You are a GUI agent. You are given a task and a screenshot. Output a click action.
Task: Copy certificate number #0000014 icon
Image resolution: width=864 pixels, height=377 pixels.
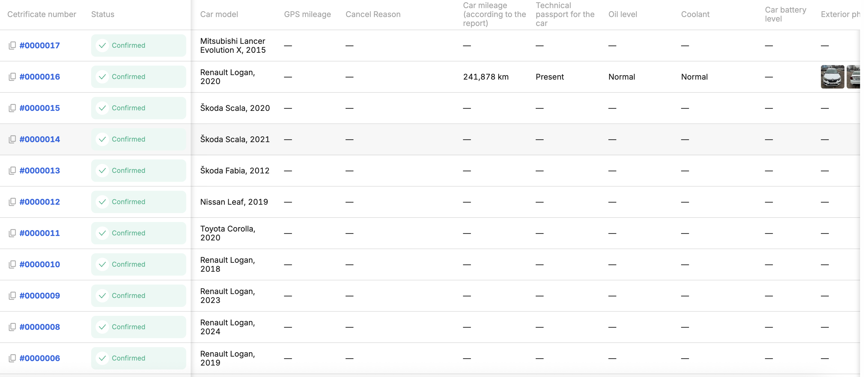tap(12, 139)
